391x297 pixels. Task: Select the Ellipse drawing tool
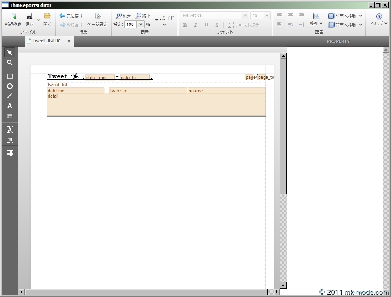tap(10, 86)
